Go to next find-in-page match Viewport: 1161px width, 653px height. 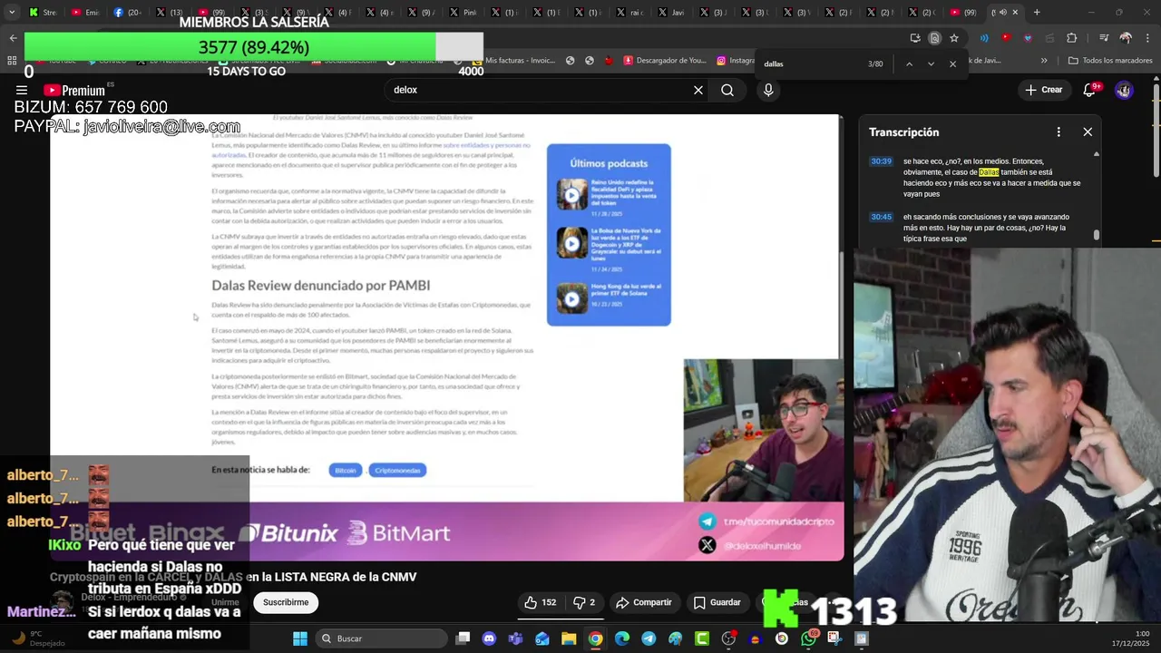931,63
